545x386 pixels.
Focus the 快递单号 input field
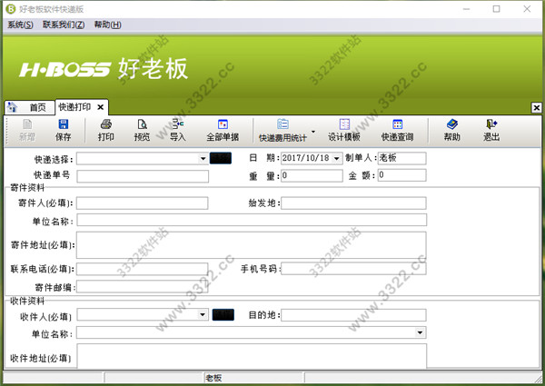pyautogui.click(x=143, y=176)
